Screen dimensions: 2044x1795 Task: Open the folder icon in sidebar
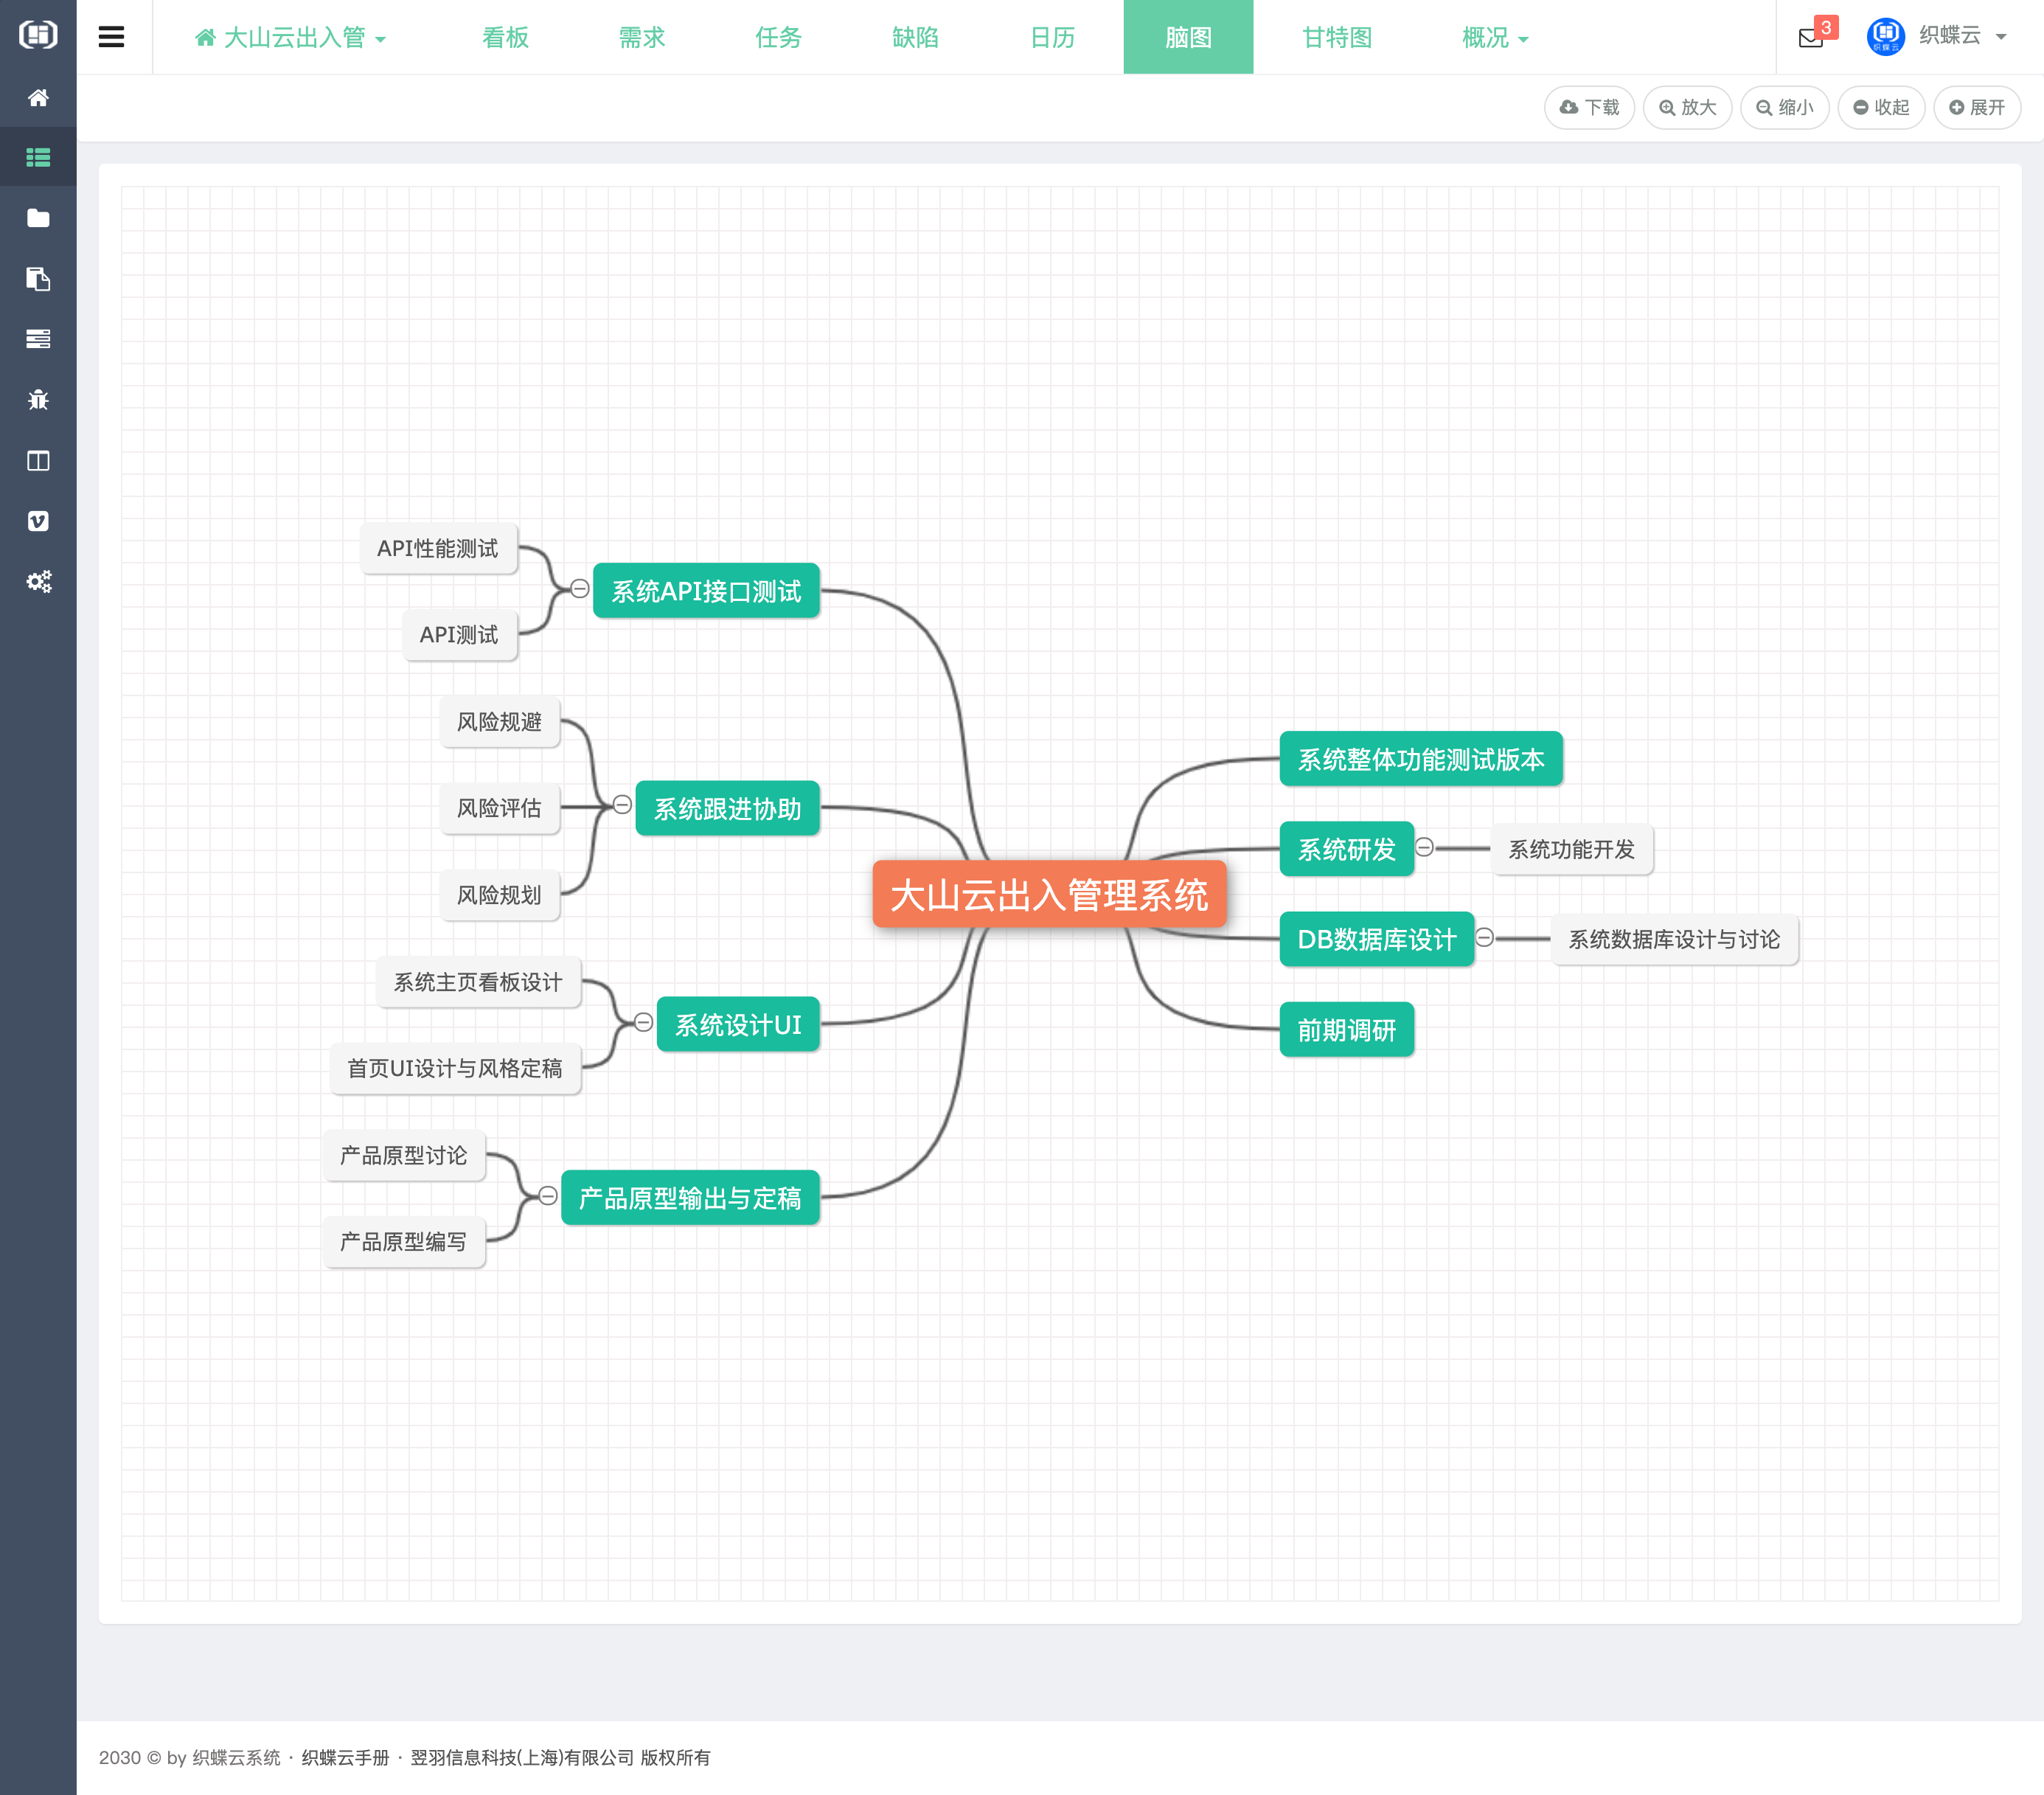(38, 218)
